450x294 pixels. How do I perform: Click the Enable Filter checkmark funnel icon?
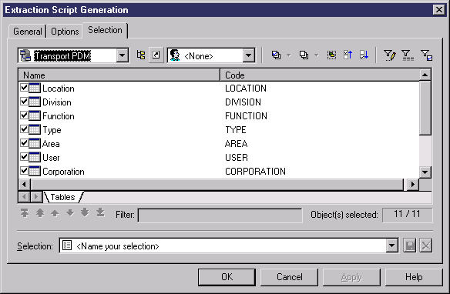pyautogui.click(x=426, y=55)
